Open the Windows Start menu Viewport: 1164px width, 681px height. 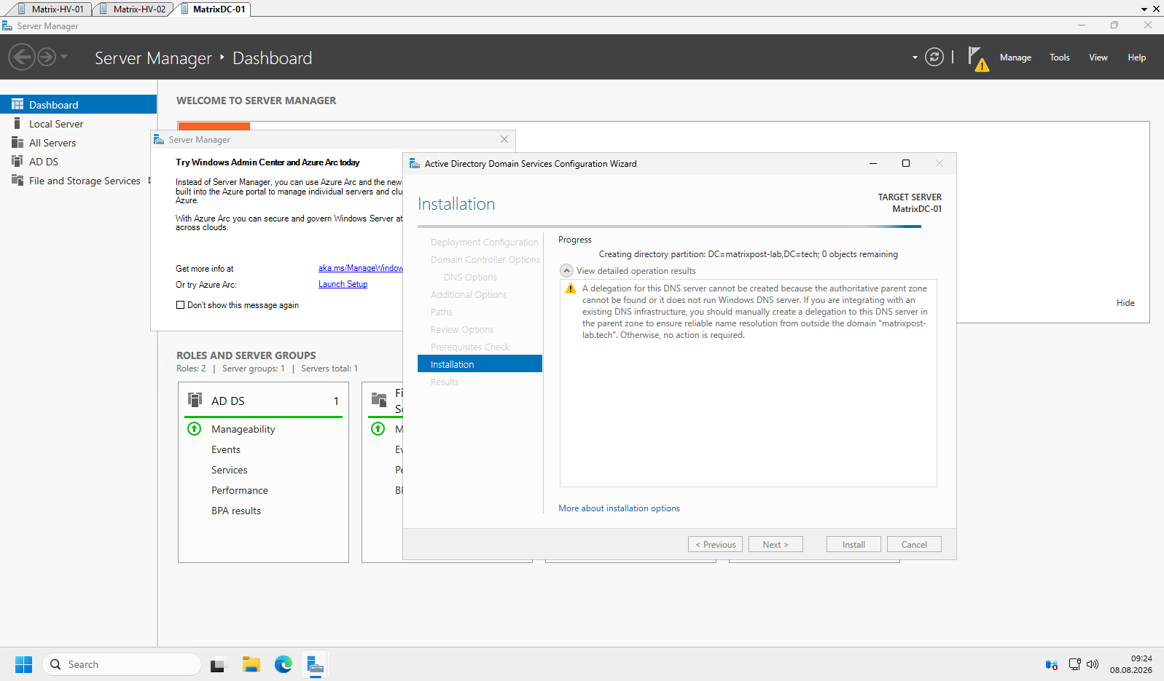[24, 664]
